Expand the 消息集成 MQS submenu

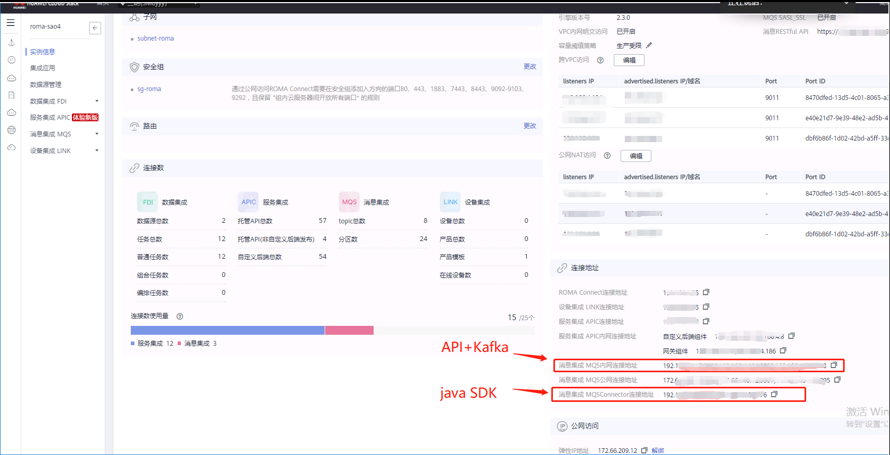97,134
